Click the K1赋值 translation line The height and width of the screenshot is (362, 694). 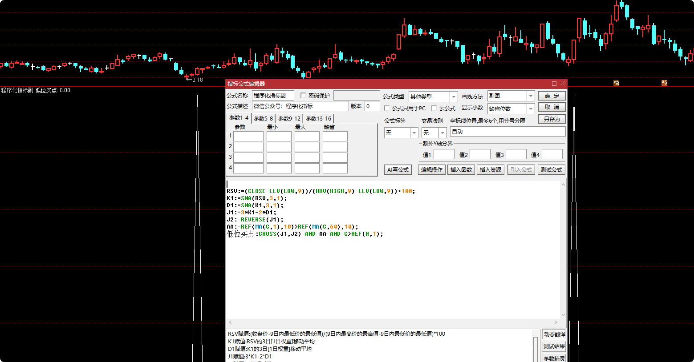coord(271,342)
